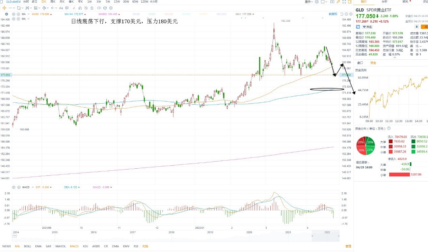Image resolution: width=428 pixels, height=252 pixels.
Task: Click MA55 value label 179.696
Action: tap(40, 14)
